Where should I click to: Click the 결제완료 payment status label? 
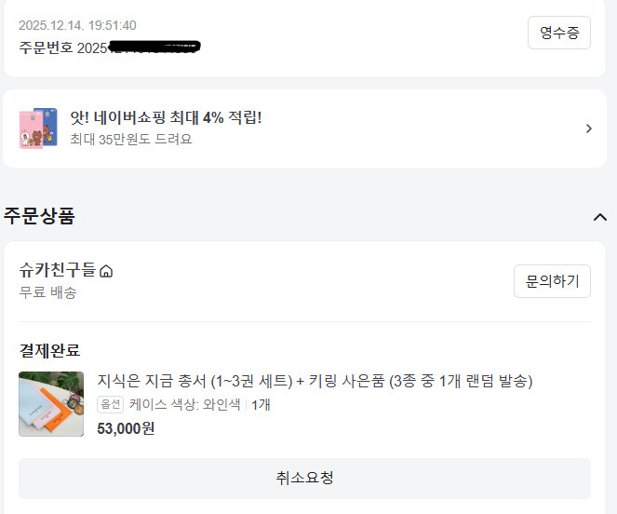pos(49,350)
